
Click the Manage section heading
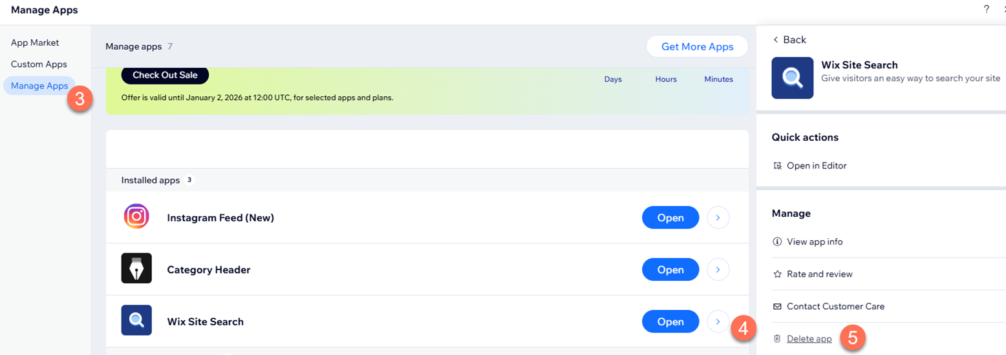(x=791, y=214)
